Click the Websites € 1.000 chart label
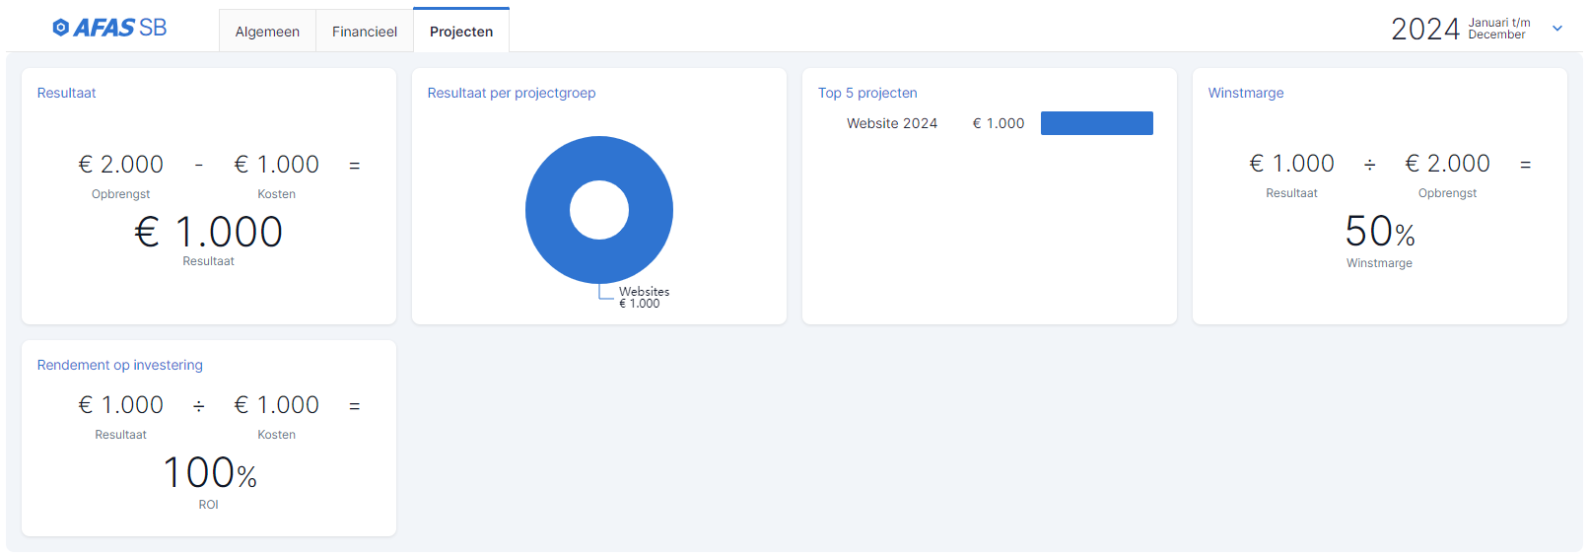 [x=644, y=298]
